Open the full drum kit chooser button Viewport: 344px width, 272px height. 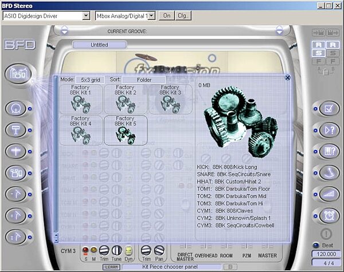(x=18, y=74)
